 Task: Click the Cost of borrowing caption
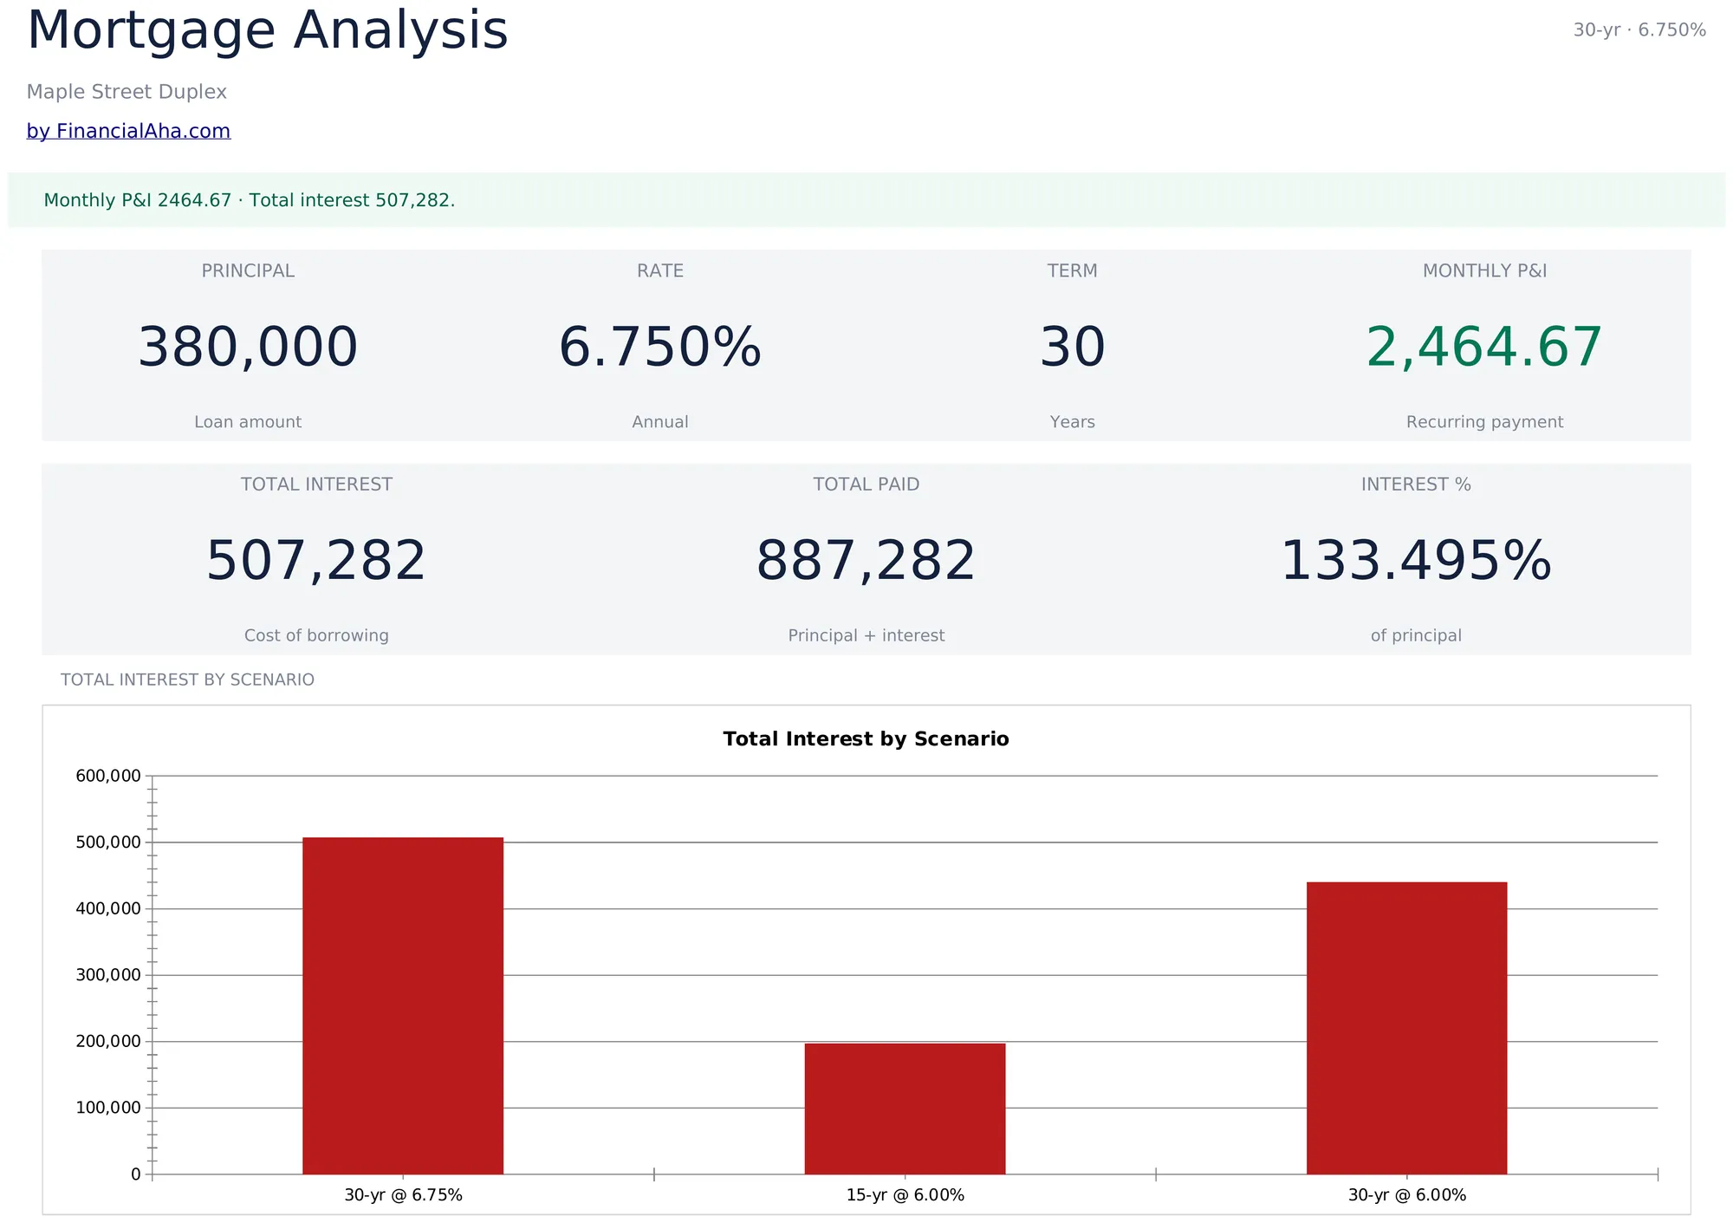coord(316,635)
